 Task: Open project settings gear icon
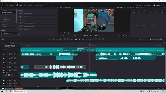[163, 88]
